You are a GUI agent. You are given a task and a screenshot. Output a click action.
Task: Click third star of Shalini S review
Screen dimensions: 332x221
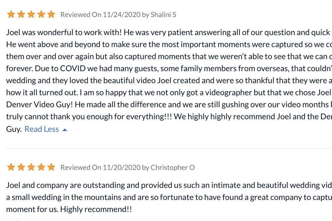click(31, 15)
